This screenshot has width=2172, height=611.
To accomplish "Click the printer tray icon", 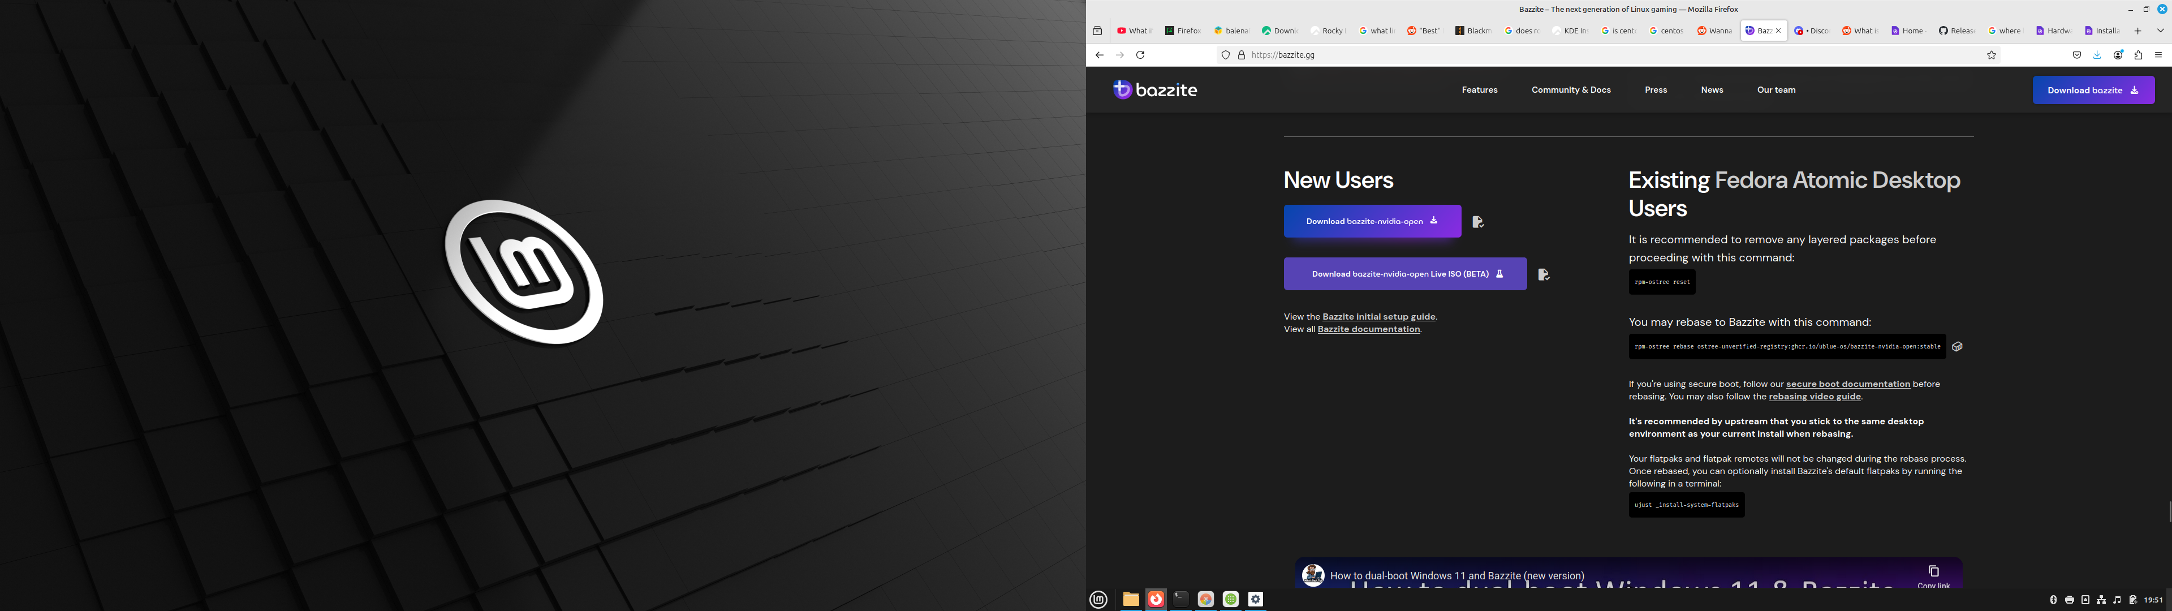I will point(2069,600).
